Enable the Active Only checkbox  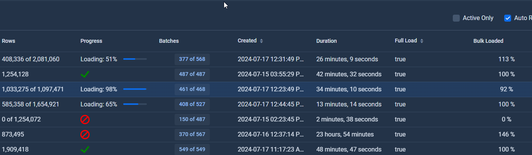456,18
